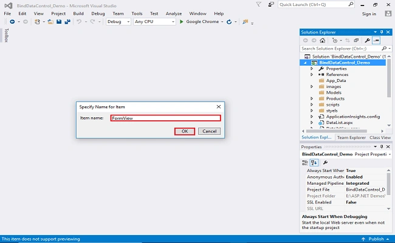This screenshot has height=243, width=395.
Task: Click the Redo arrow icon
Action: 92,22
